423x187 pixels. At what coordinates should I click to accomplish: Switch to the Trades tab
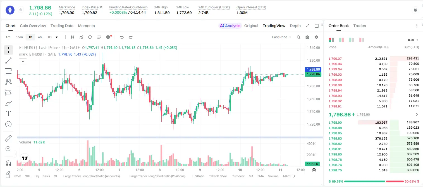click(x=360, y=26)
